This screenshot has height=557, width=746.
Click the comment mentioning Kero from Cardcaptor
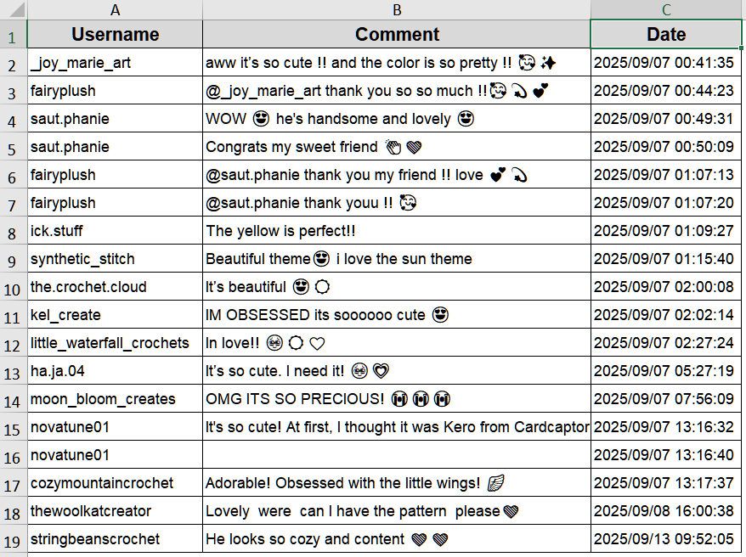(397, 427)
